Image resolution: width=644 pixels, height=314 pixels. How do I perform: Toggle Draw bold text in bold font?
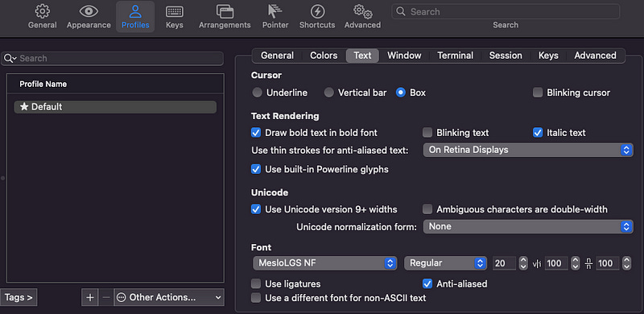click(x=256, y=133)
